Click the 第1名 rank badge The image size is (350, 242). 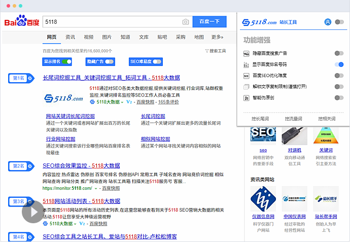pyautogui.click(x=21, y=78)
